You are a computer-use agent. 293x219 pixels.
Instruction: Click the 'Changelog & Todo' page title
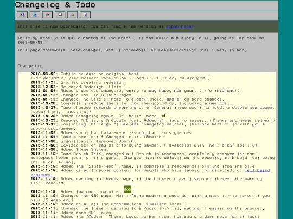tap(55, 5)
